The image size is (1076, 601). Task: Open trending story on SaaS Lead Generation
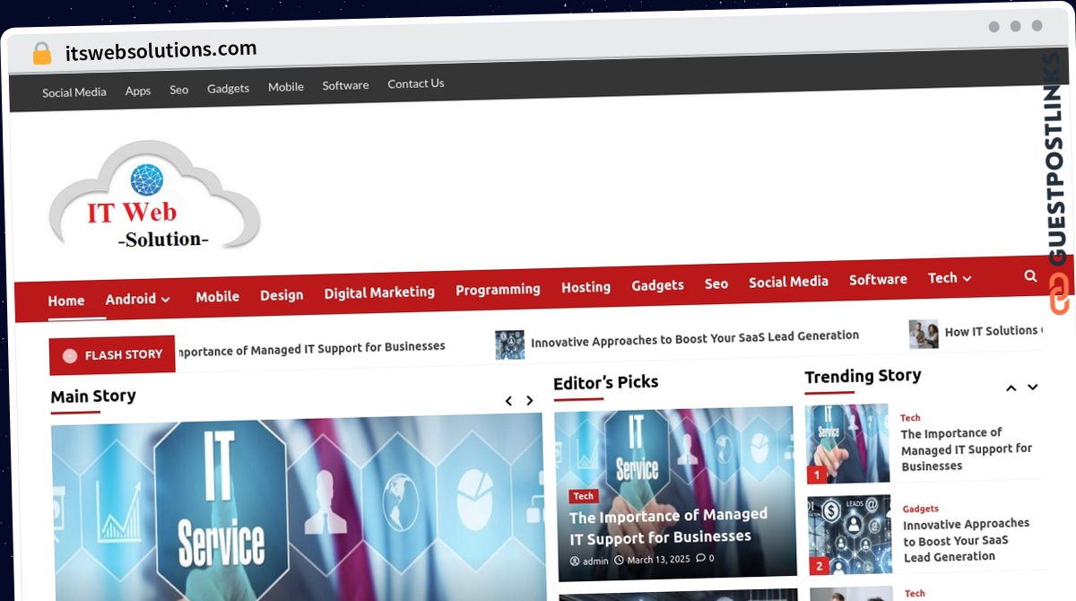click(x=967, y=540)
